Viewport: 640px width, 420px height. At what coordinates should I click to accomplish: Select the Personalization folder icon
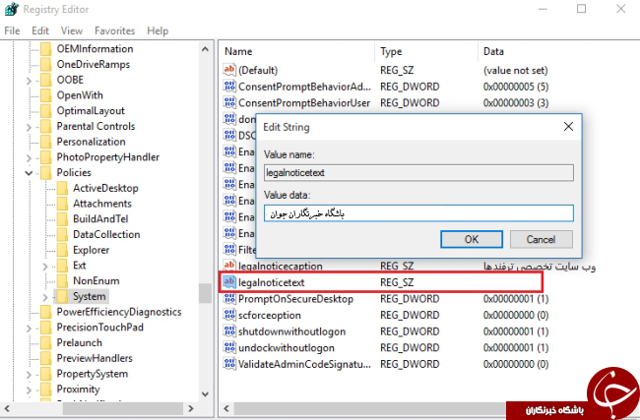[x=46, y=142]
